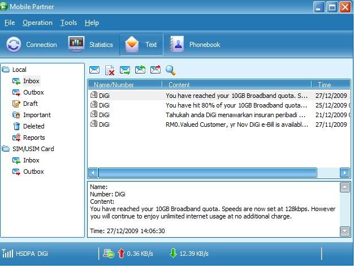Open the Important folder
This screenshot has height=266, width=354.
pyautogui.click(x=36, y=115)
